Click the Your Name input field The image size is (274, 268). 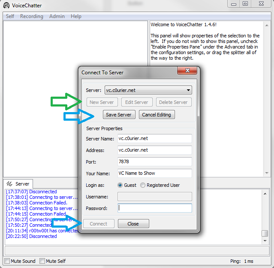point(155,173)
